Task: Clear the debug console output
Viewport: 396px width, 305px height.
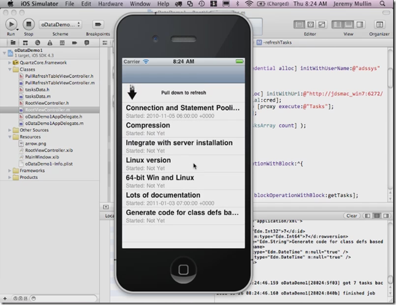Action: click(x=351, y=216)
